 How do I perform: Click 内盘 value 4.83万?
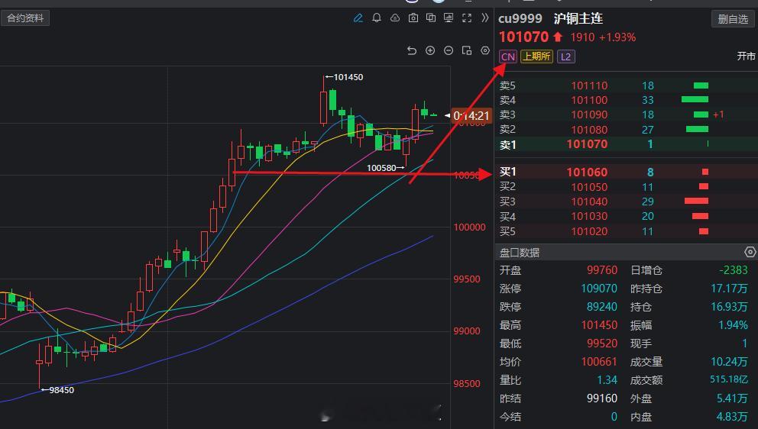coord(732,417)
